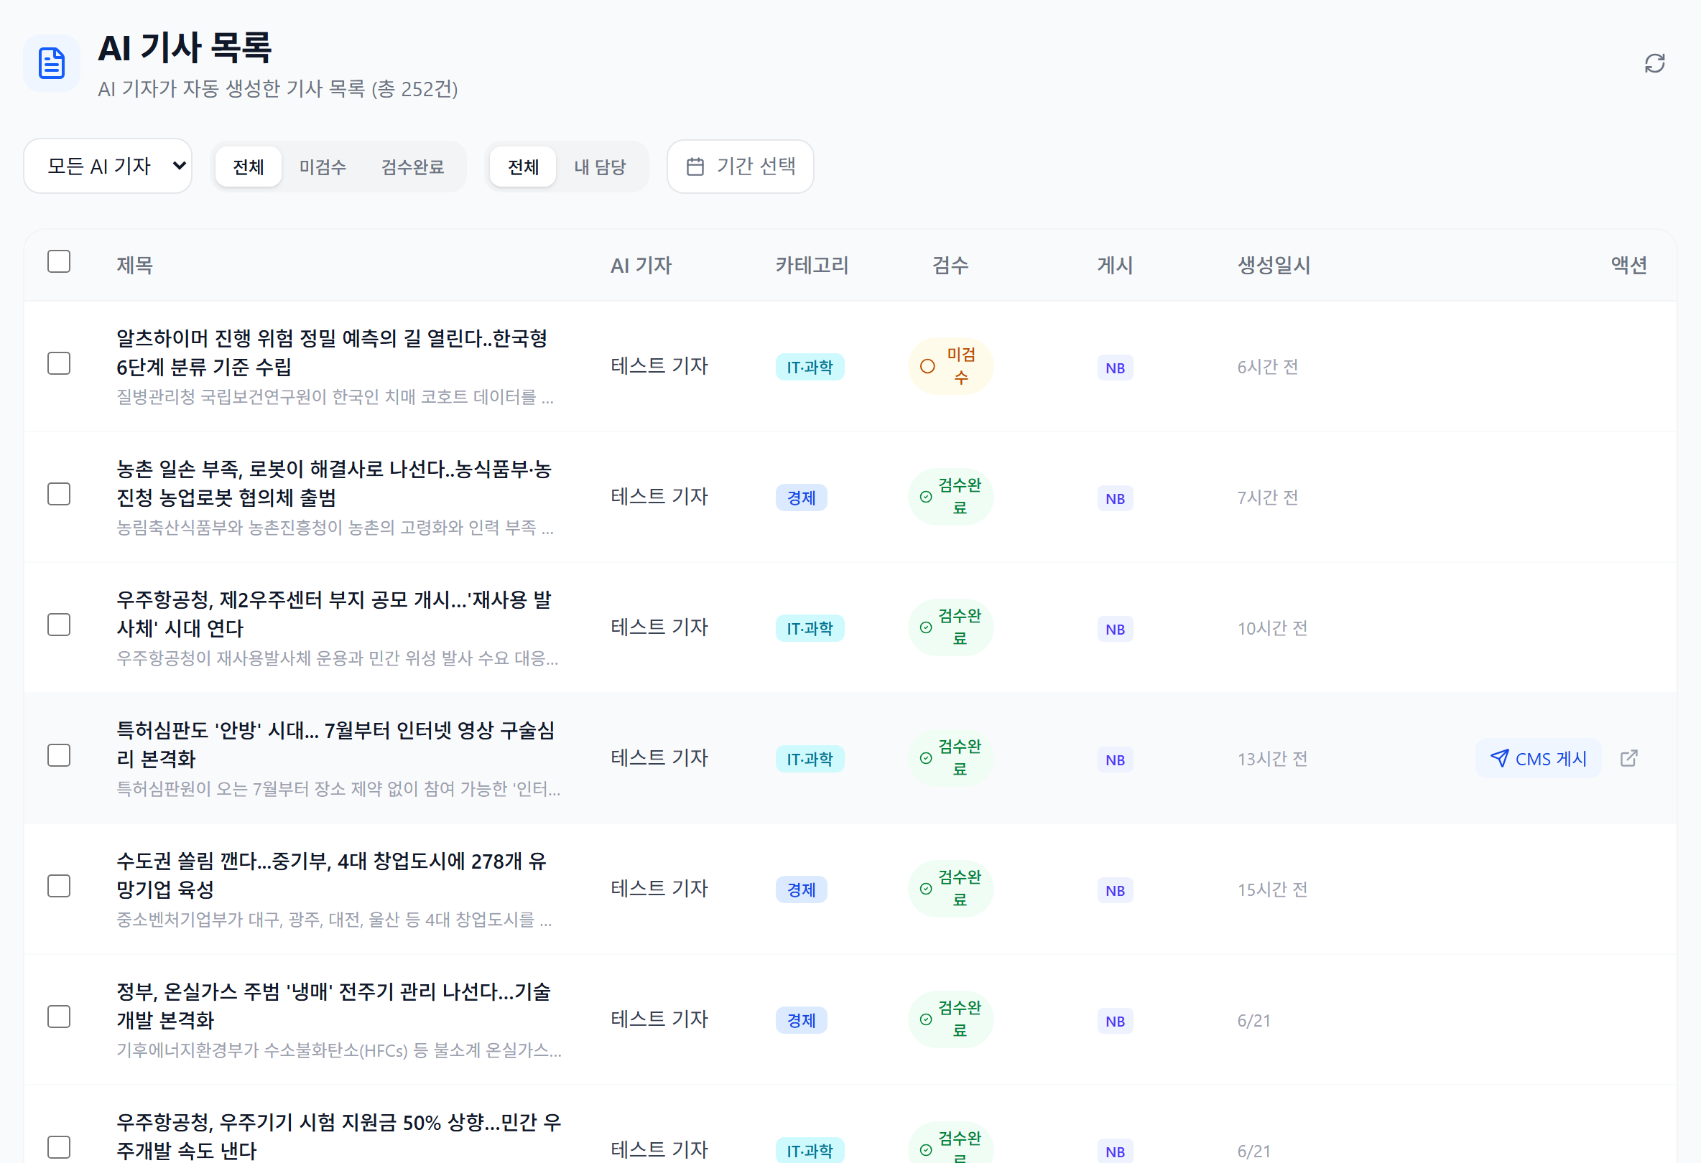This screenshot has width=1701, height=1163.
Task: Check the 농촌 일손 부족 article checkbox
Action: click(x=59, y=495)
